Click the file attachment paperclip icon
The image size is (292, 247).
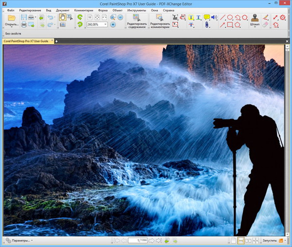[x=207, y=25]
